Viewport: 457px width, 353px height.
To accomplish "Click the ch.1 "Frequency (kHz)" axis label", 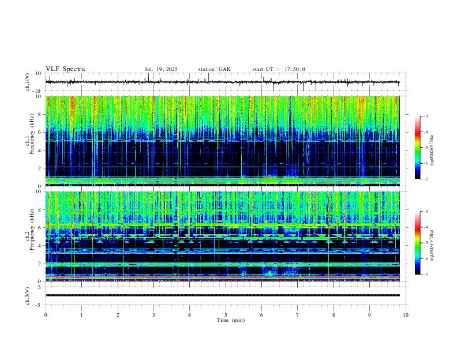I will coord(32,134).
